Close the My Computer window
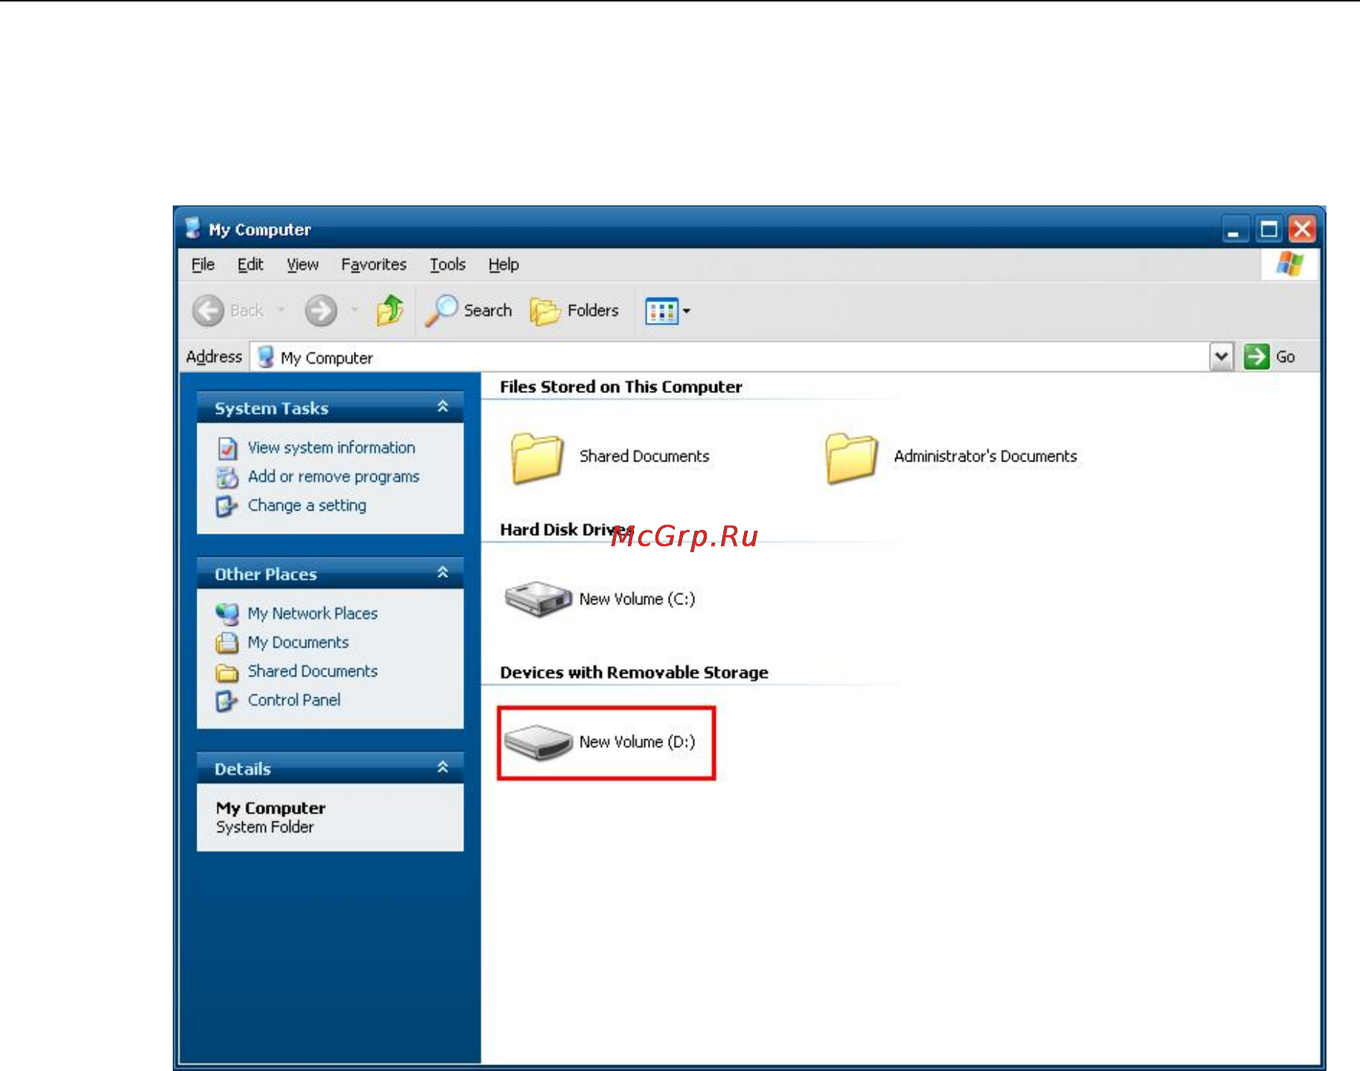The height and width of the screenshot is (1071, 1360). point(1302,229)
